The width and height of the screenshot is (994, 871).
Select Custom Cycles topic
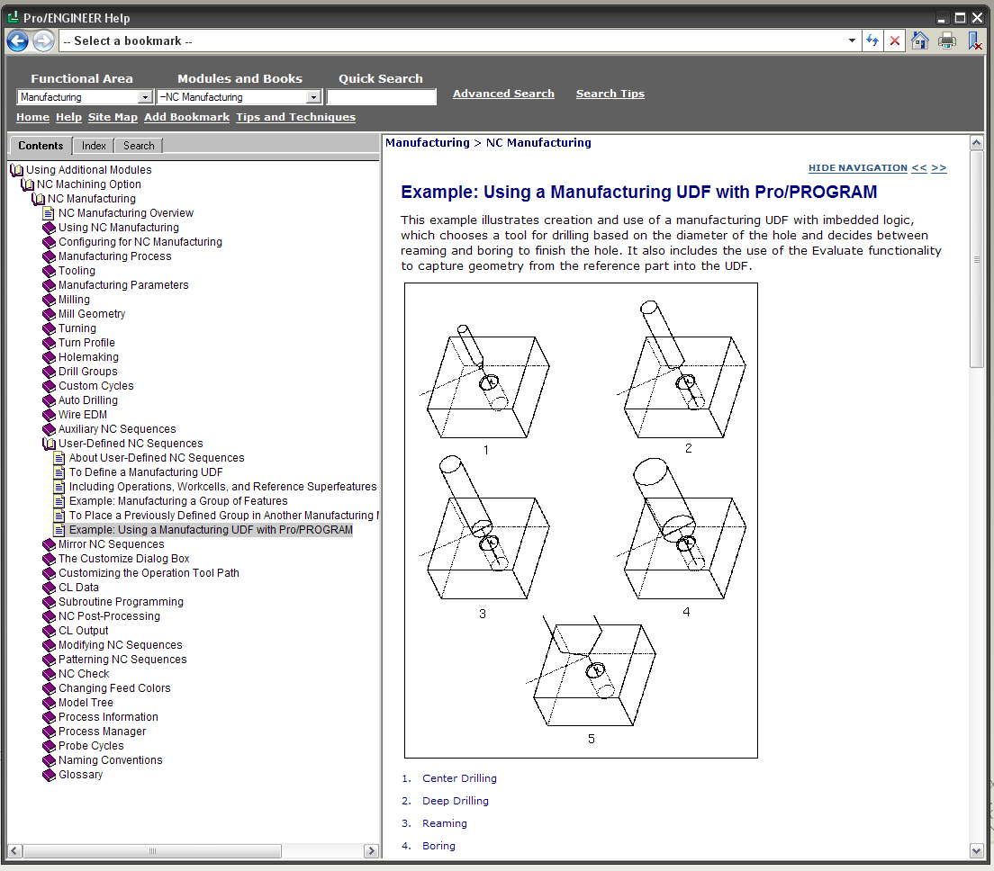(x=96, y=386)
